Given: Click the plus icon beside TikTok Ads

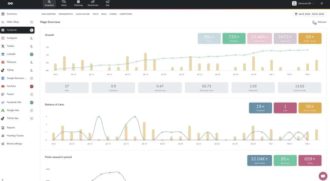Looking at the screenshot, I should (32, 118).
